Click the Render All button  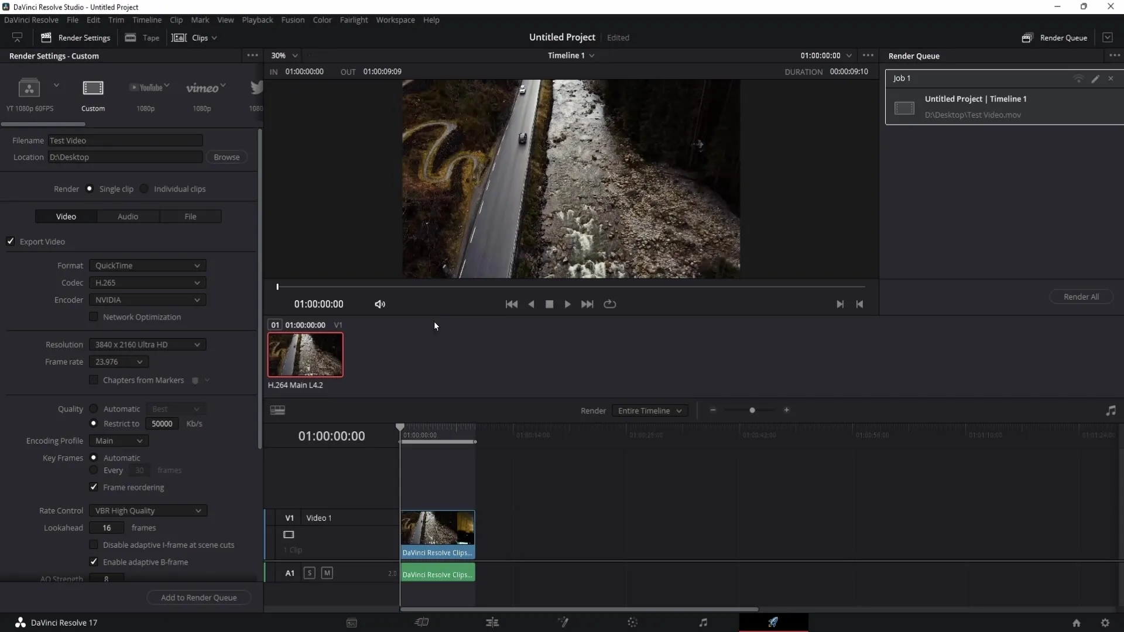[x=1081, y=296]
